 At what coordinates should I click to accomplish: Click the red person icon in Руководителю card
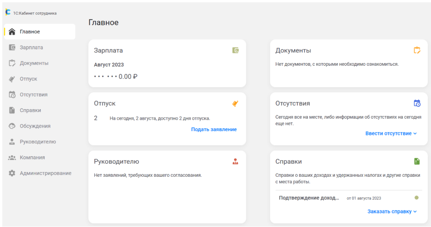coord(235,161)
